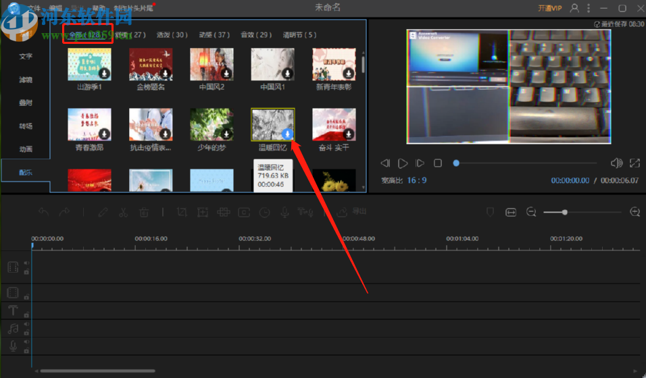Open the three-dot more options menu

[x=589, y=8]
